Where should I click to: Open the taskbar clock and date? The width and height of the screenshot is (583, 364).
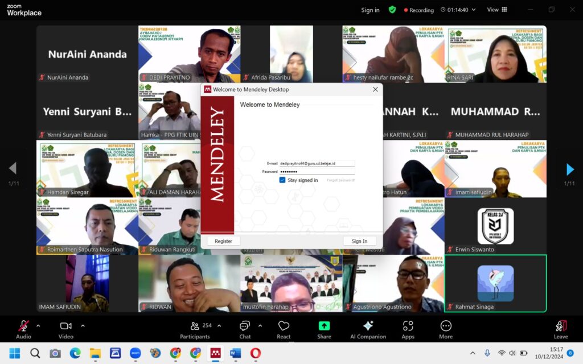[x=549, y=353]
